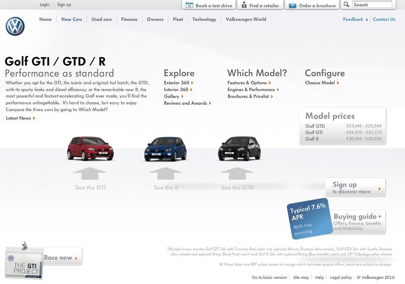Click the arrow above See the GTI

tap(90, 173)
